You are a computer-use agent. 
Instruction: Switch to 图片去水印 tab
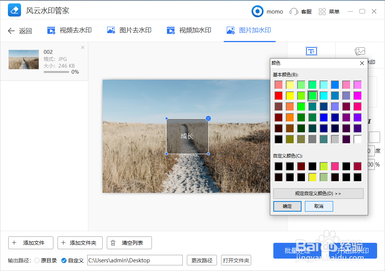[x=129, y=30]
